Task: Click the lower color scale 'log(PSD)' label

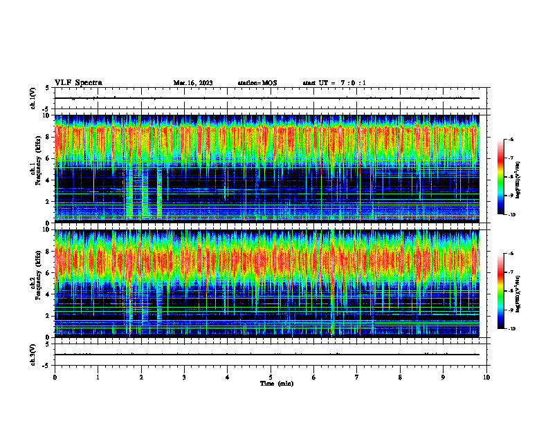Action: click(518, 294)
